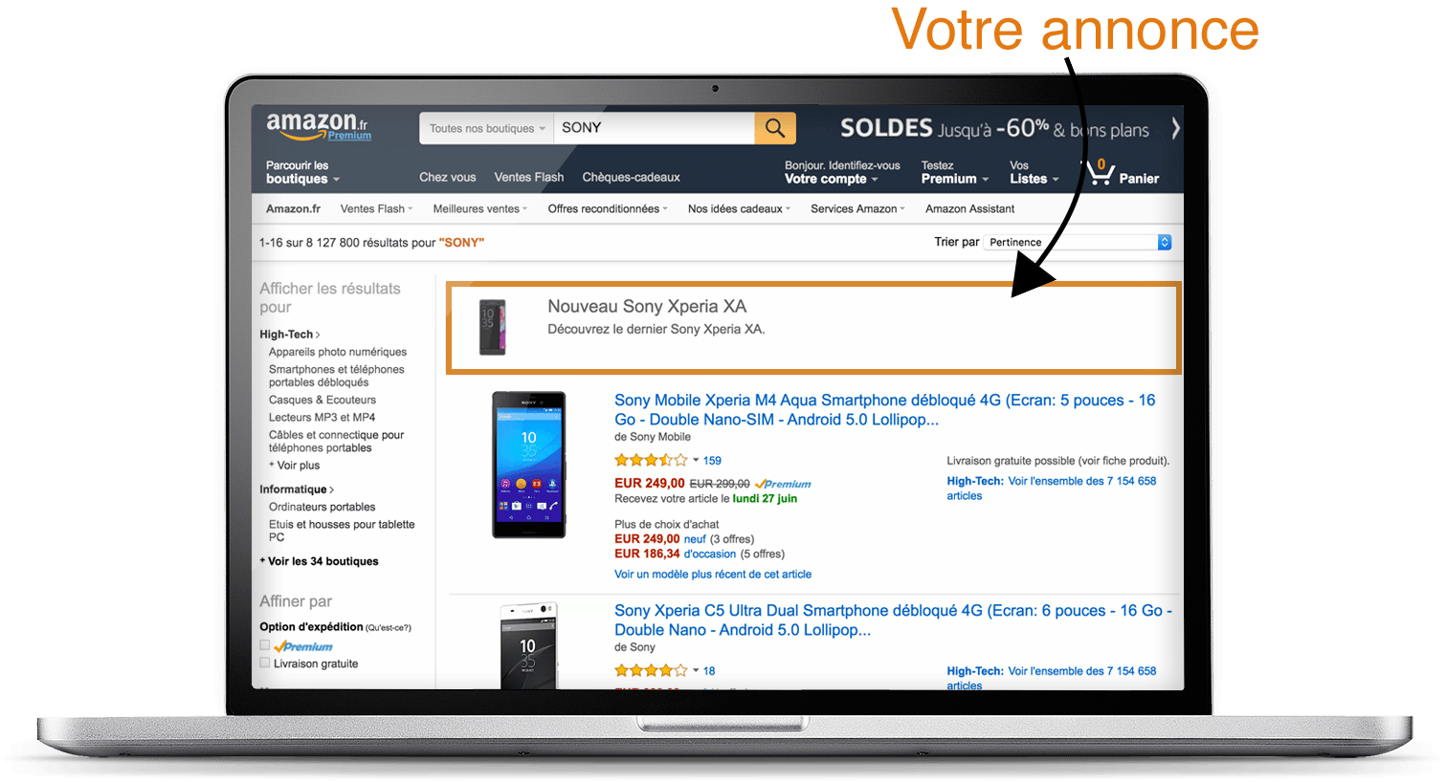This screenshot has height=782, width=1446.
Task: Open the Meilleures ventes menu
Action: [x=479, y=208]
